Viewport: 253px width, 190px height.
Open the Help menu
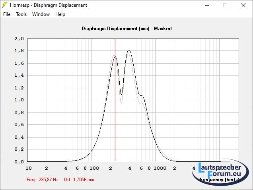point(60,14)
